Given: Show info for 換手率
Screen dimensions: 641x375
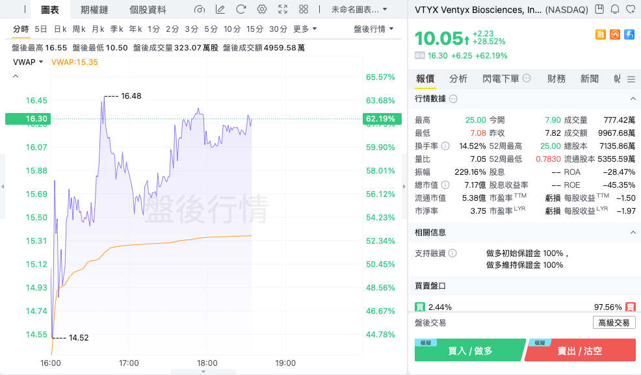Looking at the screenshot, I should tap(445, 146).
